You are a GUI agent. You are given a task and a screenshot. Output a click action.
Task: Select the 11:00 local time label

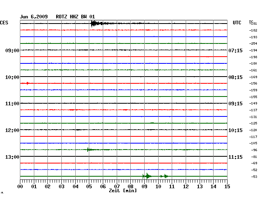coord(12,104)
